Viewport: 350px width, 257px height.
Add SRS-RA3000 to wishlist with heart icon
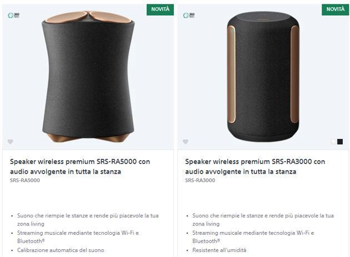pos(186,142)
